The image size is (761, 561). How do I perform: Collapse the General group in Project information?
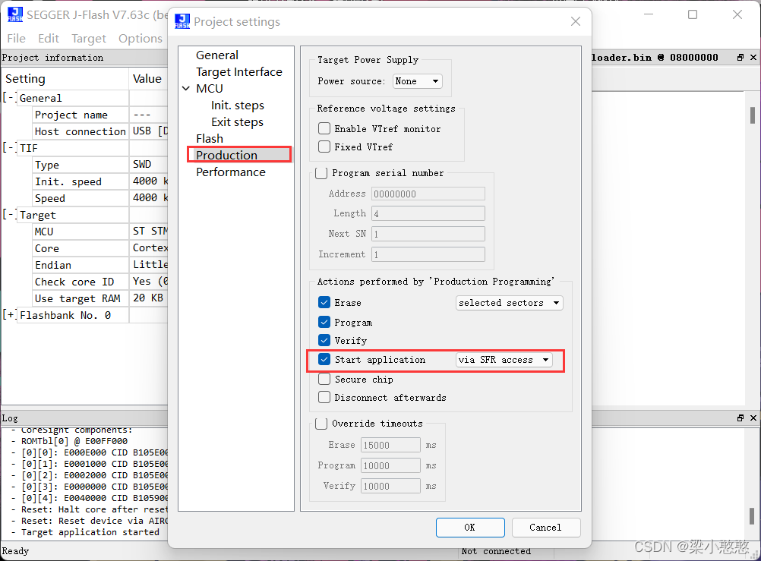pyautogui.click(x=8, y=97)
